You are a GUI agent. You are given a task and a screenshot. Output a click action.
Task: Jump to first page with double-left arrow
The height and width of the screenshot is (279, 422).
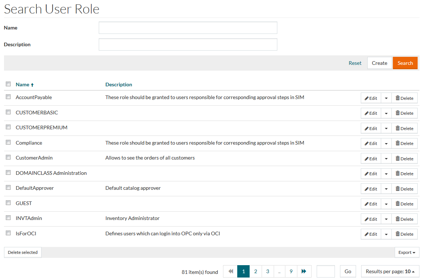pos(230,271)
